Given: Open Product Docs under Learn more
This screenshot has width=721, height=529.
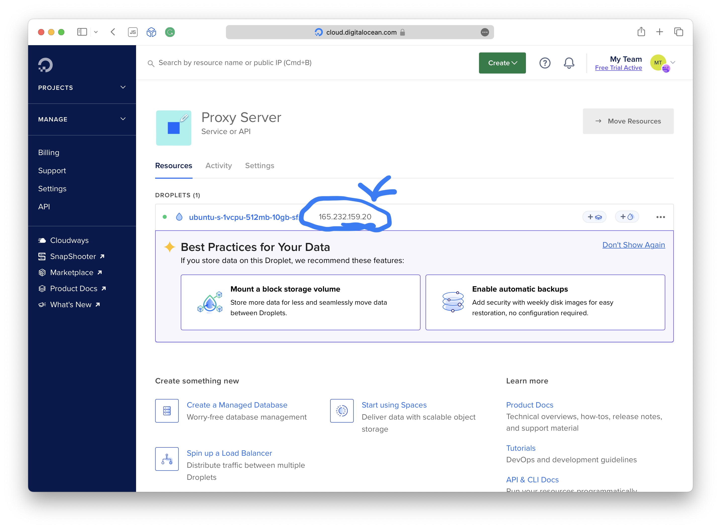Looking at the screenshot, I should click(529, 405).
